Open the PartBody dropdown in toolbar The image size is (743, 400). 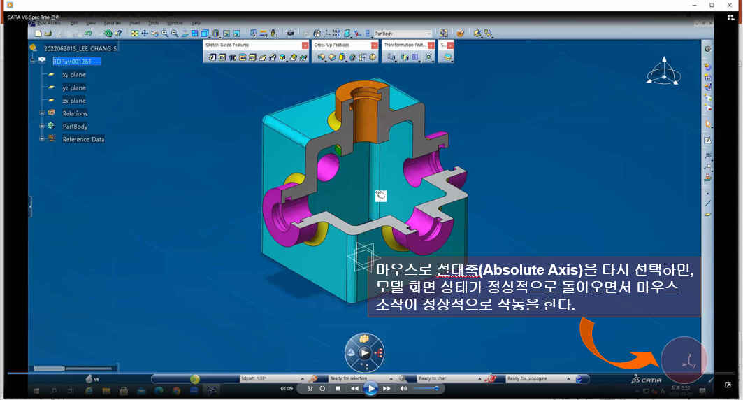pos(429,34)
